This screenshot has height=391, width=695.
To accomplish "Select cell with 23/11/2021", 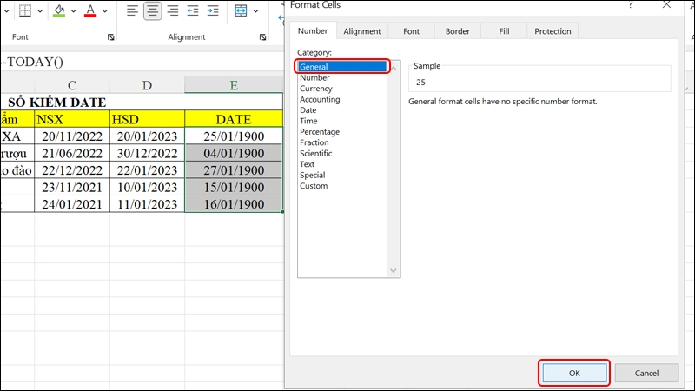I will point(72,187).
